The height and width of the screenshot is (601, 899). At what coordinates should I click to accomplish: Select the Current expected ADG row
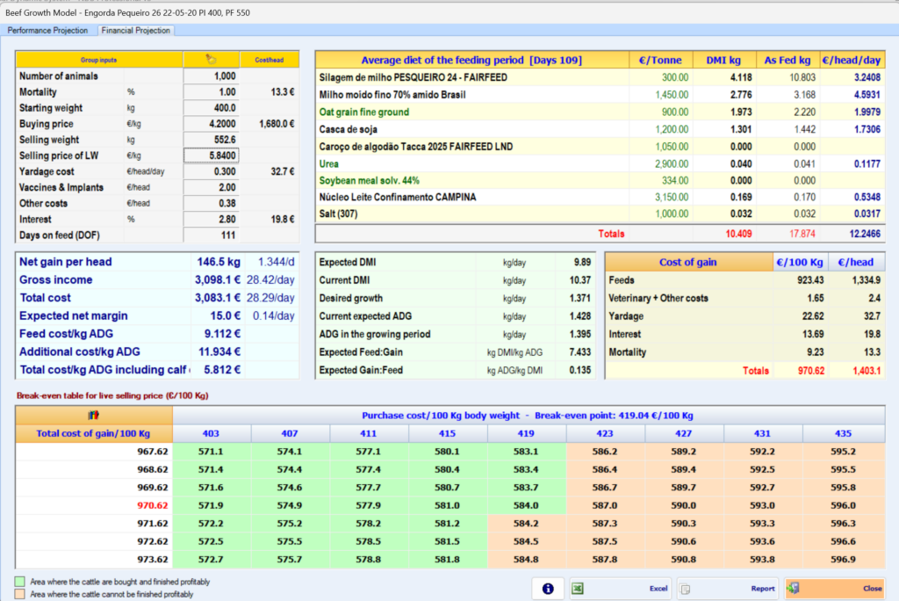click(x=456, y=316)
